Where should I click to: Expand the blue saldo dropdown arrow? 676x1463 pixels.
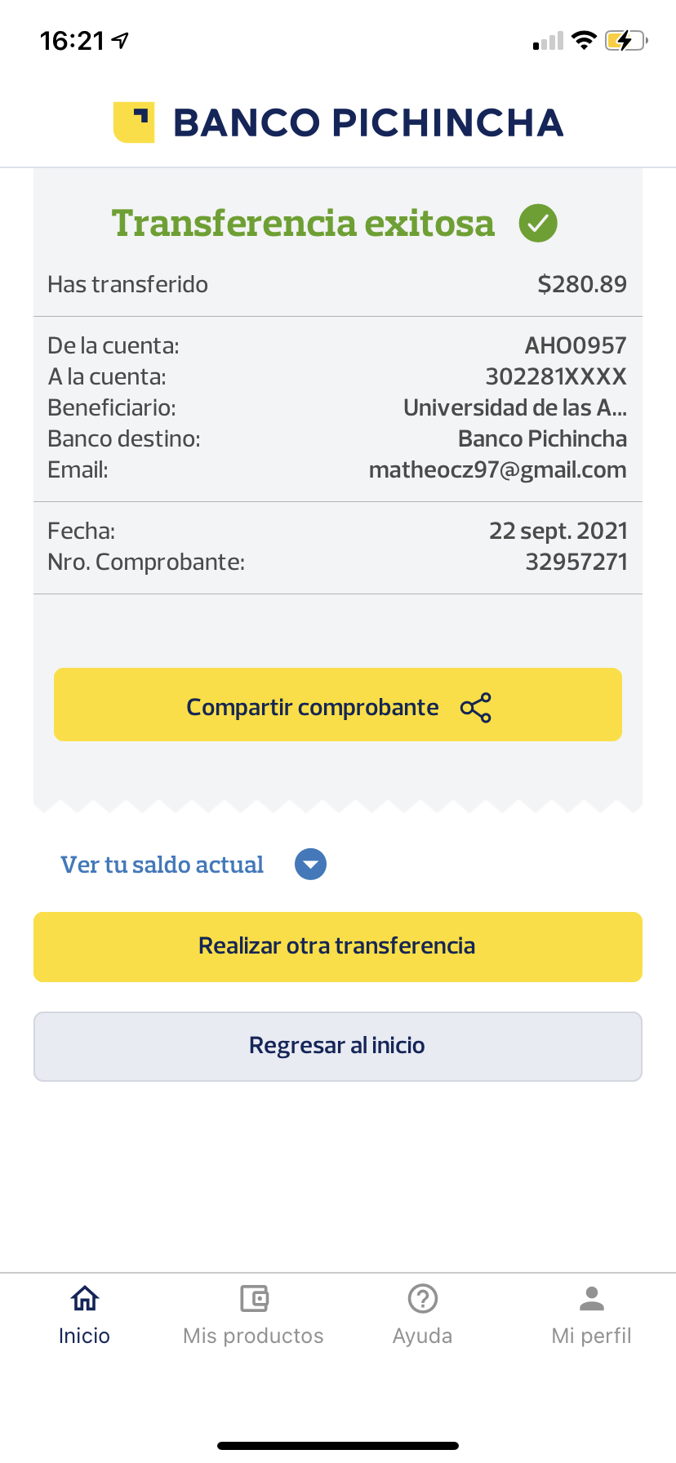pyautogui.click(x=310, y=865)
